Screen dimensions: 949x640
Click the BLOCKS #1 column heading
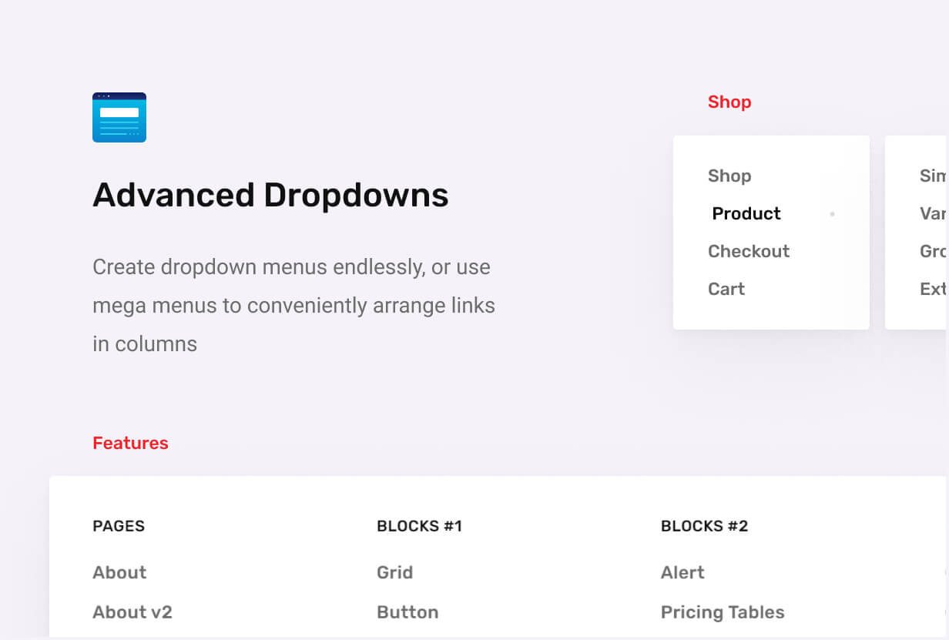click(419, 526)
